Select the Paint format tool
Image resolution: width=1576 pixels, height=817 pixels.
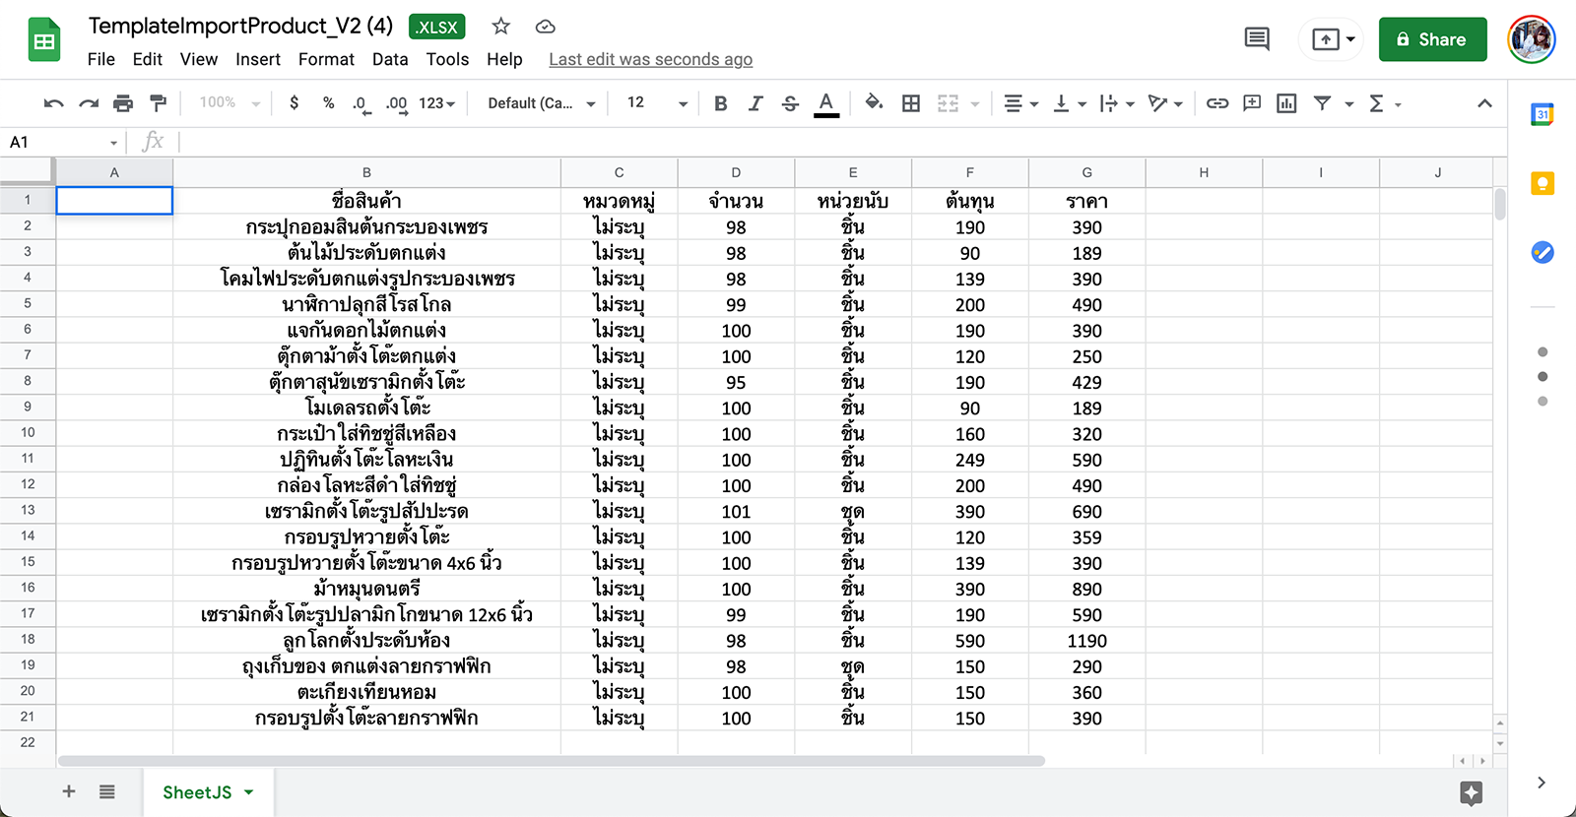coord(158,103)
